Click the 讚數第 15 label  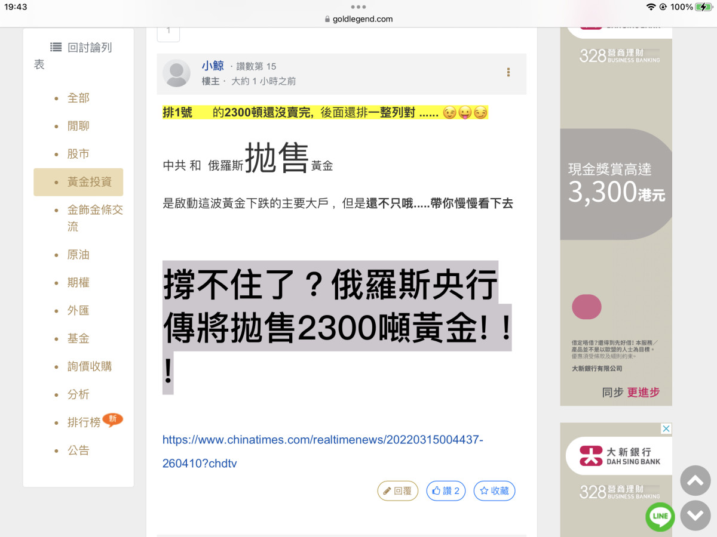point(256,66)
